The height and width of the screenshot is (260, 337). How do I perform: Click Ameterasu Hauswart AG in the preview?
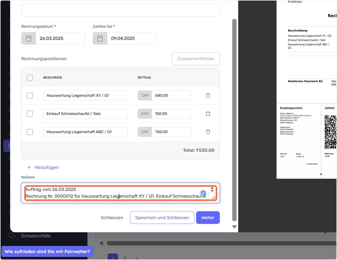pos(305,81)
